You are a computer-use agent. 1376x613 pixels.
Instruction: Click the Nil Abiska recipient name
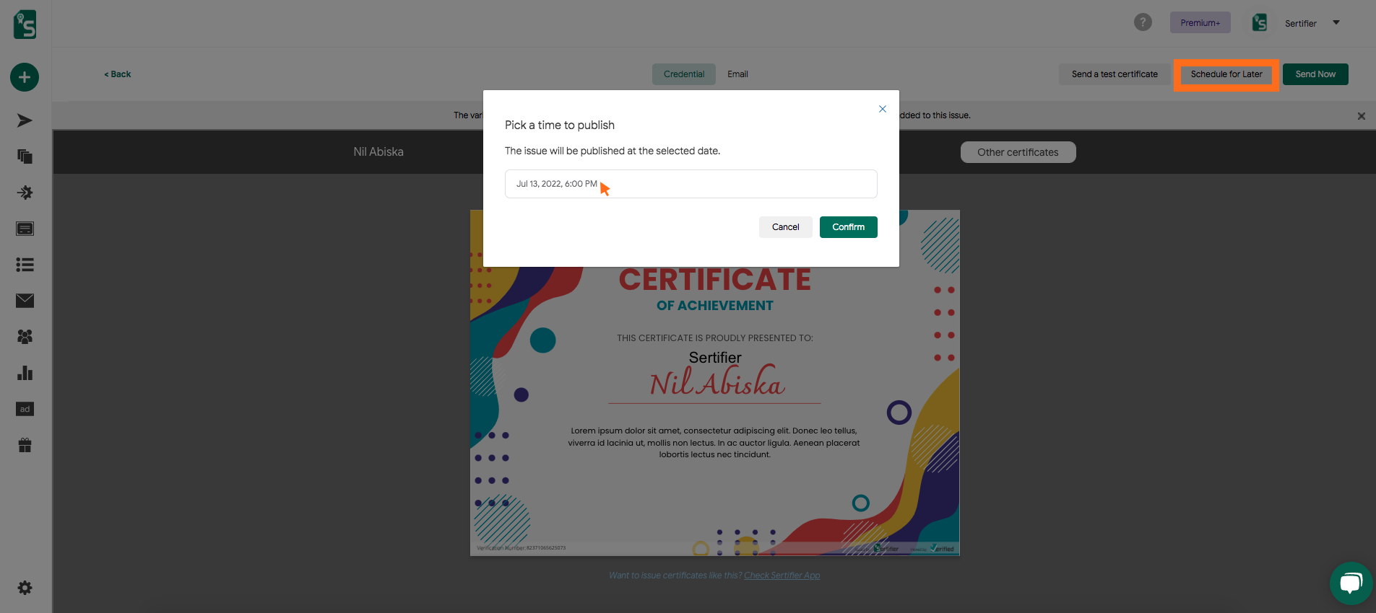pos(378,152)
